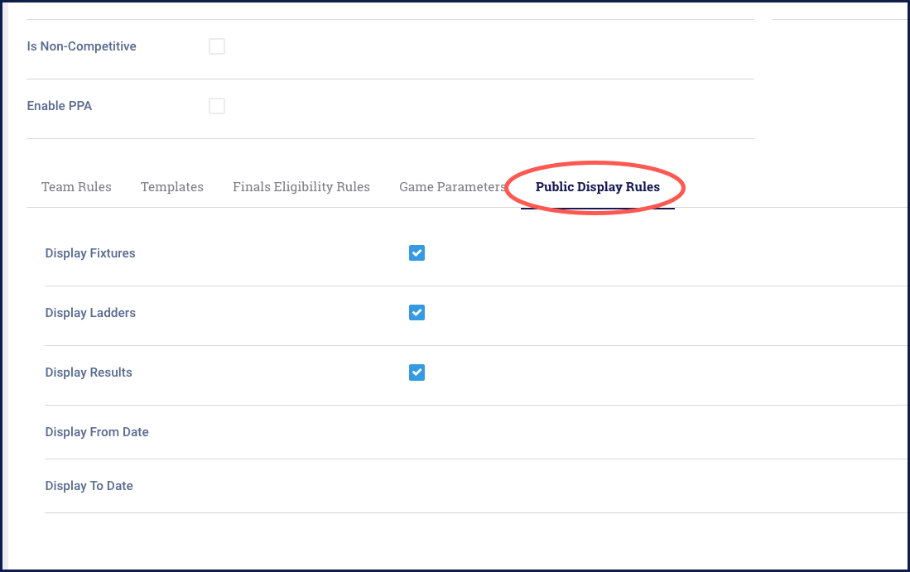The width and height of the screenshot is (910, 572).
Task: Enable the PPA checkbox
Action: tap(217, 106)
